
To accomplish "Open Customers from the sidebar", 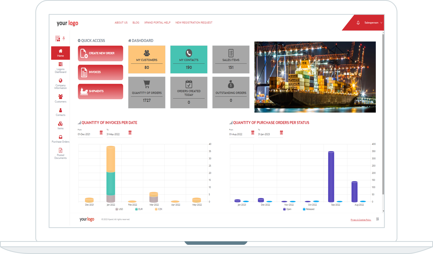I will 60,98.
